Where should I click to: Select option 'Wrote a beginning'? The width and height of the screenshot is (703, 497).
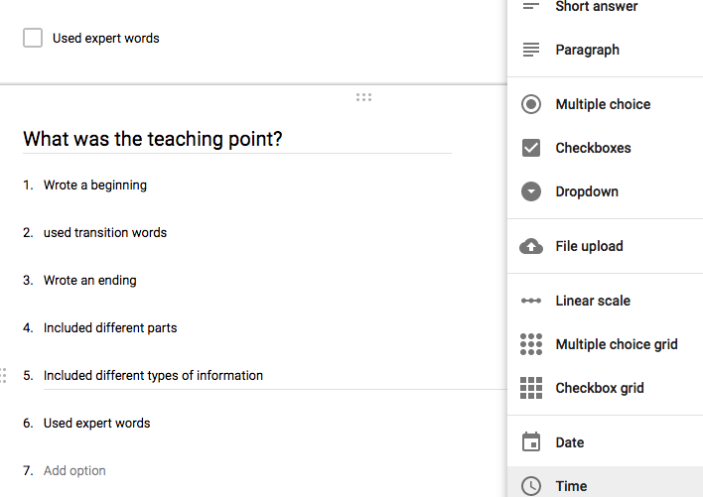pos(95,185)
